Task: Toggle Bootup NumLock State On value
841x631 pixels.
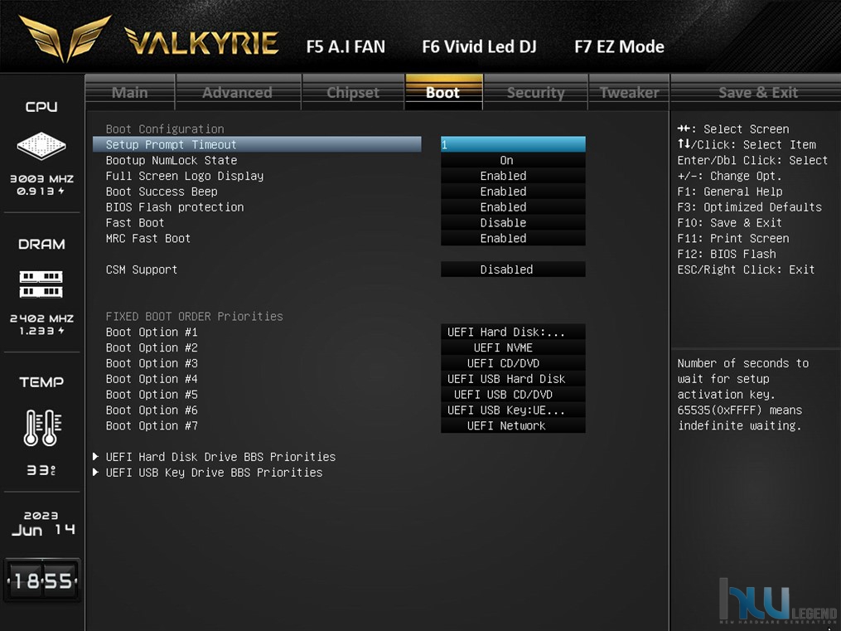Action: (513, 160)
